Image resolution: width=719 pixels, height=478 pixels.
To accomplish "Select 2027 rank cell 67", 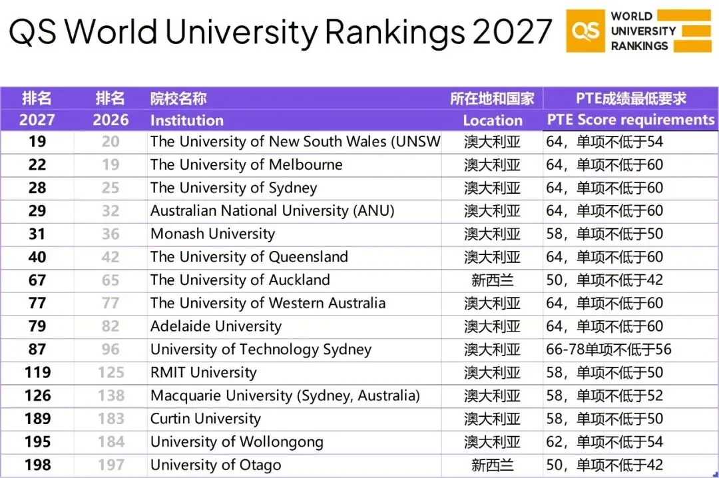I will pyautogui.click(x=37, y=280).
